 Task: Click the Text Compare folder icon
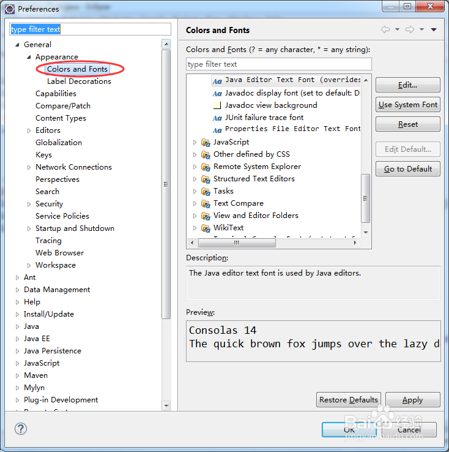click(206, 204)
